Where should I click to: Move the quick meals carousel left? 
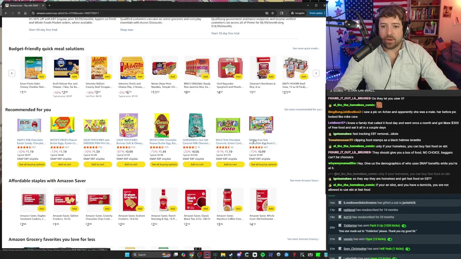pos(12,73)
